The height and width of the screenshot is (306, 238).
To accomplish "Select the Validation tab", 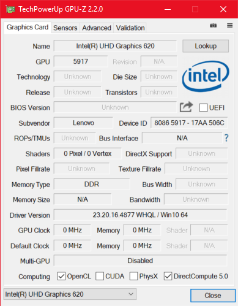I will pos(130,28).
